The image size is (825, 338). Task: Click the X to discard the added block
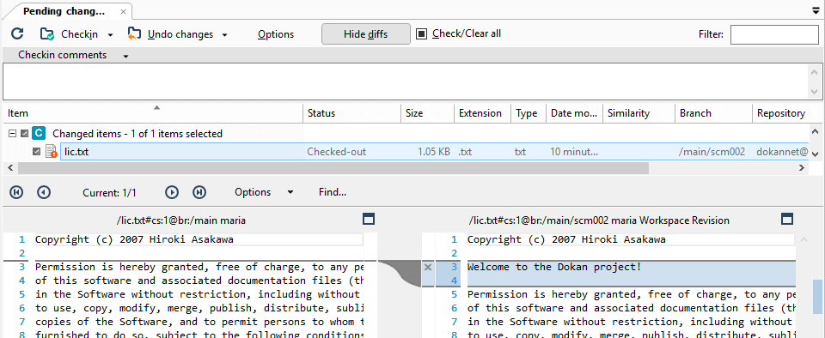428,267
